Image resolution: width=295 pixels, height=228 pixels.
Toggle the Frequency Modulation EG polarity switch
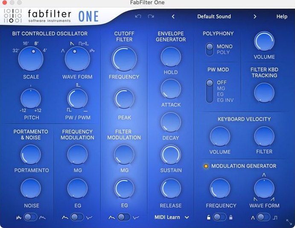tap(77, 217)
